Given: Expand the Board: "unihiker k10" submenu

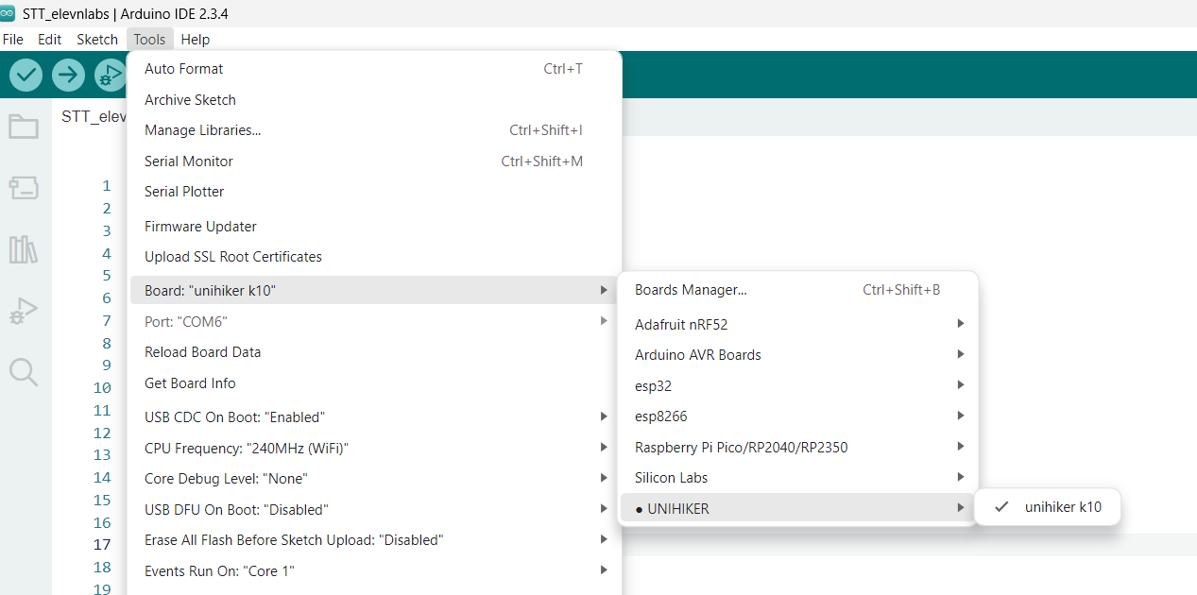Looking at the screenshot, I should (374, 291).
